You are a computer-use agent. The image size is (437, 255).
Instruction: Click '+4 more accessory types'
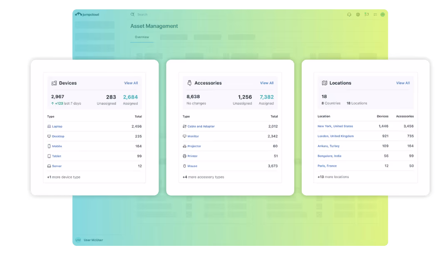click(x=204, y=177)
